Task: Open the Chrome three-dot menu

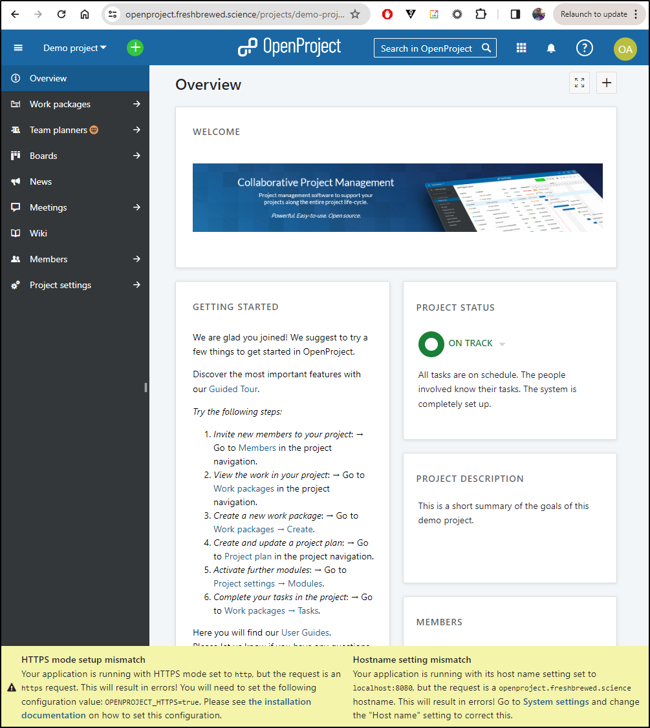Action: click(x=636, y=14)
